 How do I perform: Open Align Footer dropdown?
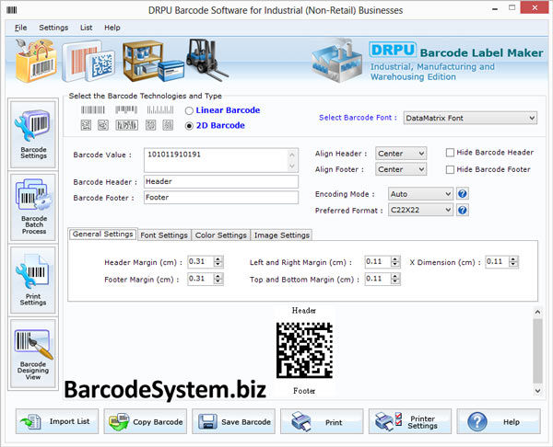pos(401,169)
